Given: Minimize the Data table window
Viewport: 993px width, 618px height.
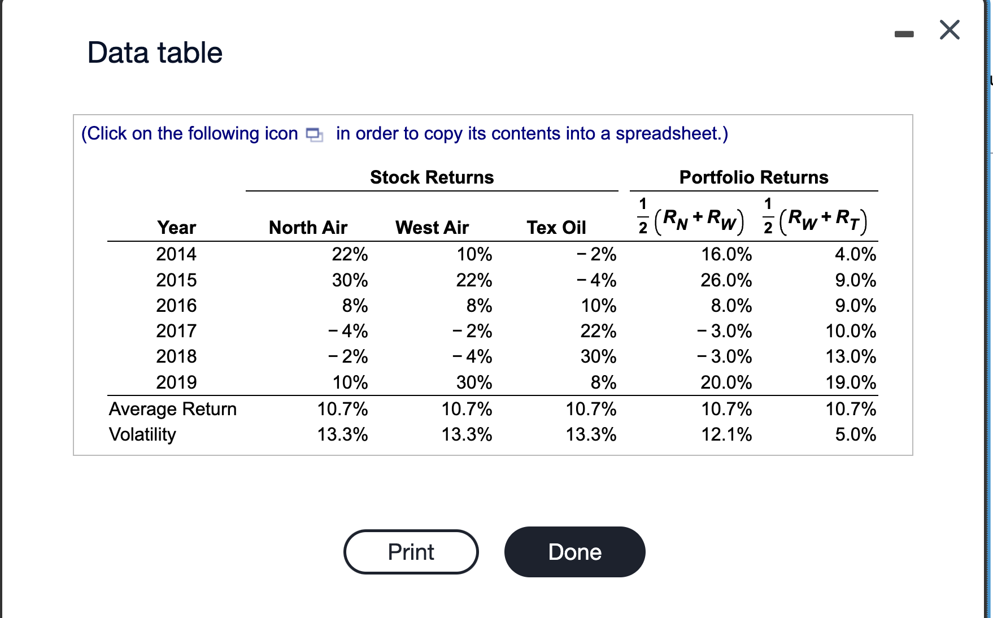Looking at the screenshot, I should pyautogui.click(x=905, y=32).
